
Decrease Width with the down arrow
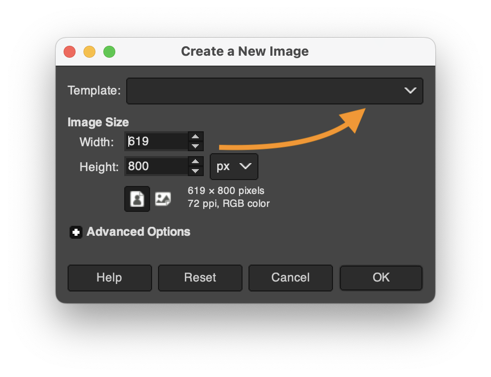pos(196,146)
